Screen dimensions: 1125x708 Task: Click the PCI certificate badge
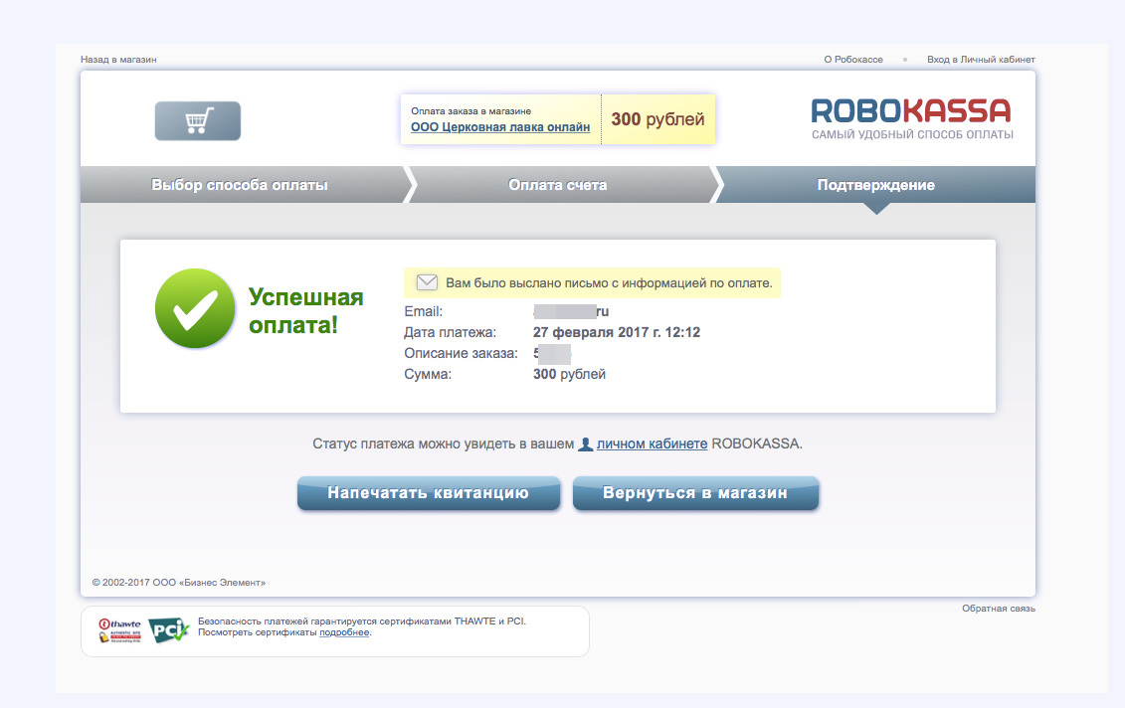[x=169, y=630]
